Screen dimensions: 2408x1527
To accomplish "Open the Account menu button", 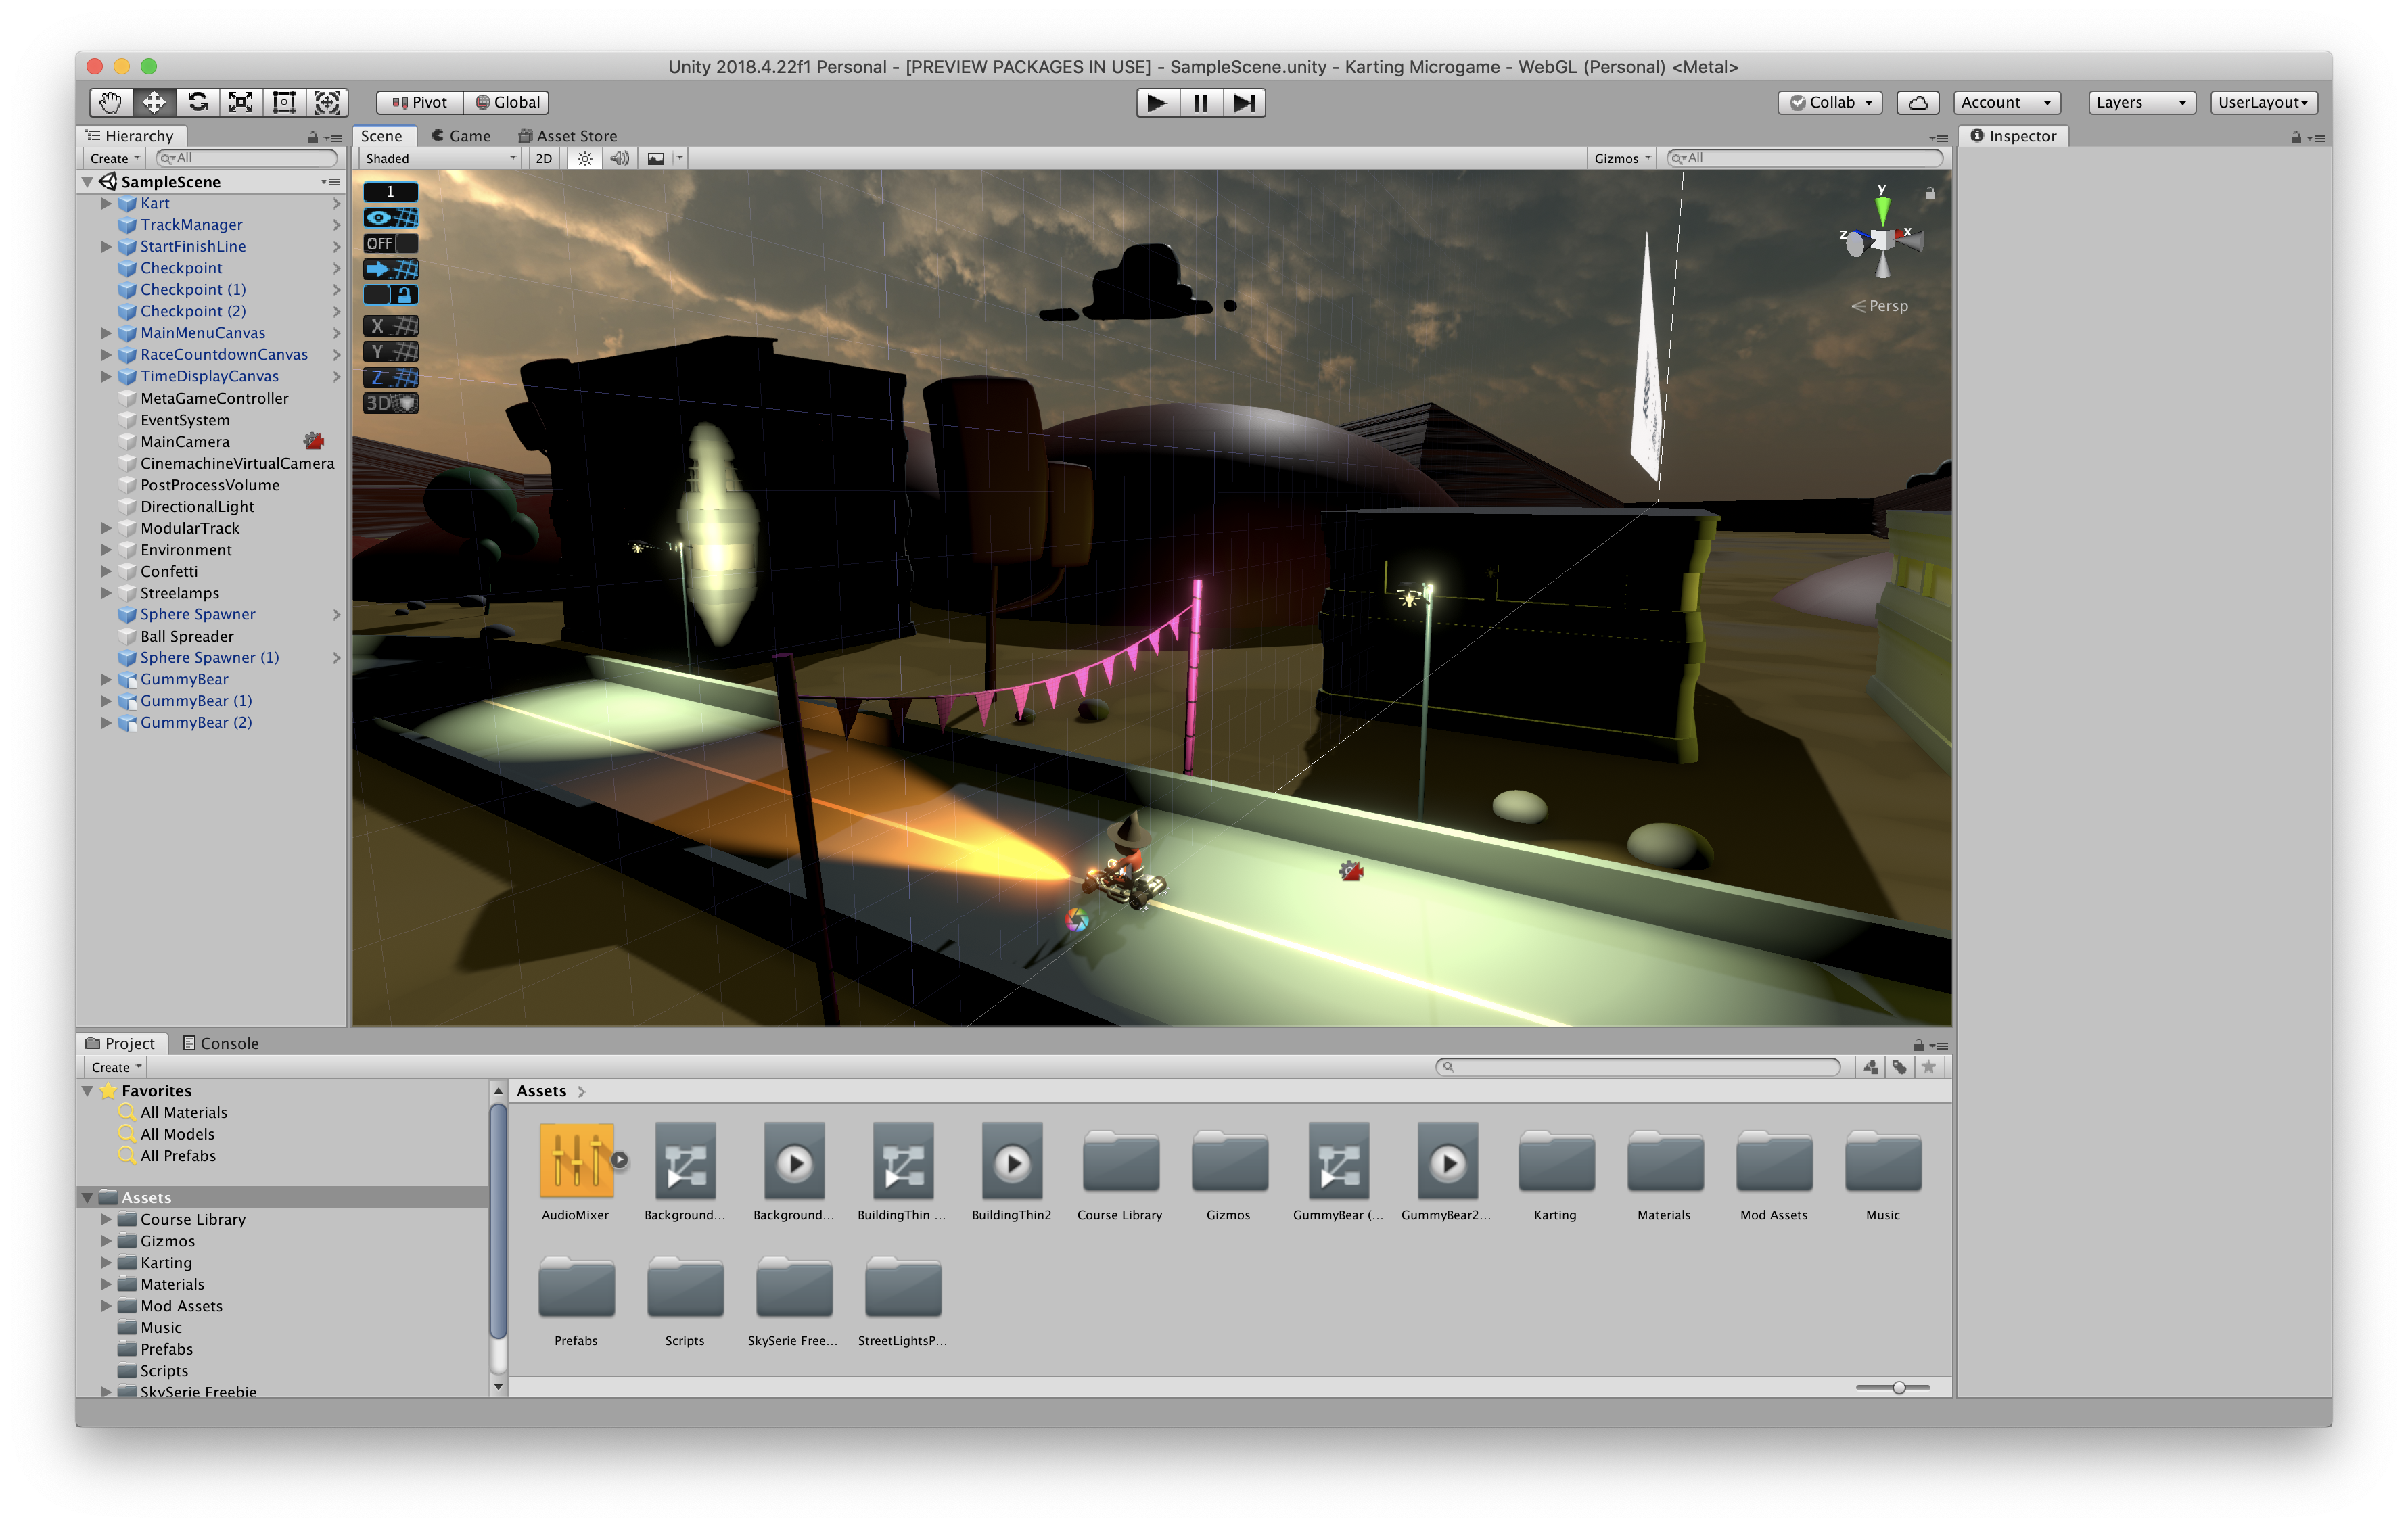I will tap(2005, 102).
